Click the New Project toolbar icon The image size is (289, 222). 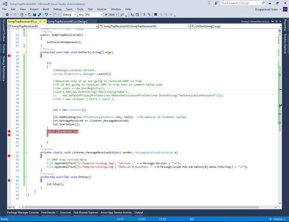22,14
